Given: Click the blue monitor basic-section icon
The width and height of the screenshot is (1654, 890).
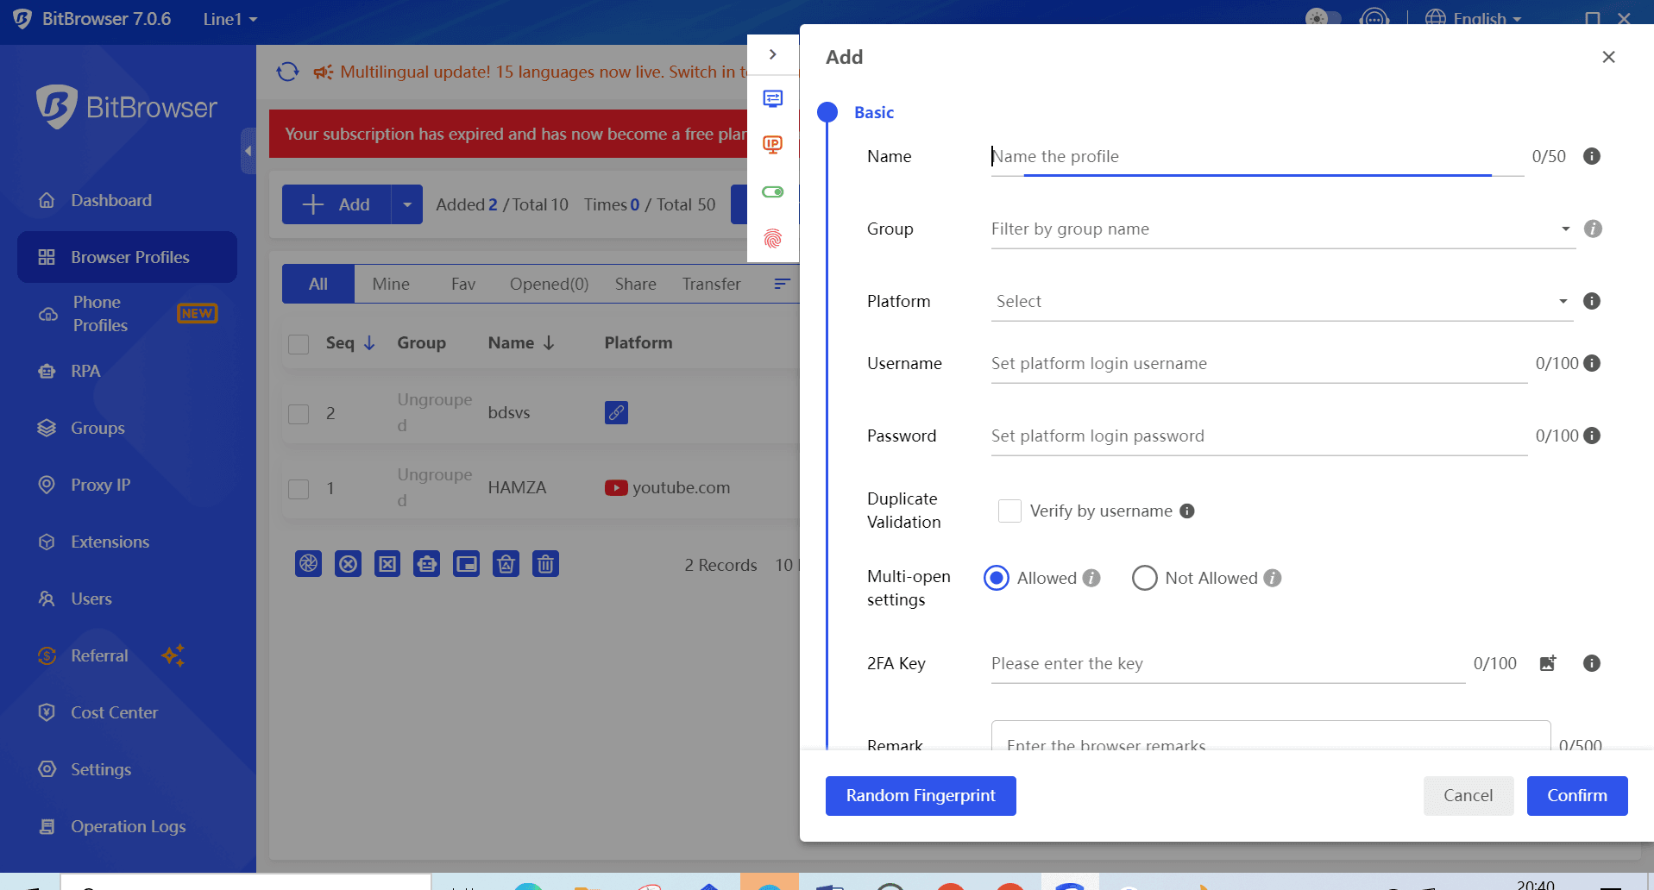Looking at the screenshot, I should click(x=773, y=98).
